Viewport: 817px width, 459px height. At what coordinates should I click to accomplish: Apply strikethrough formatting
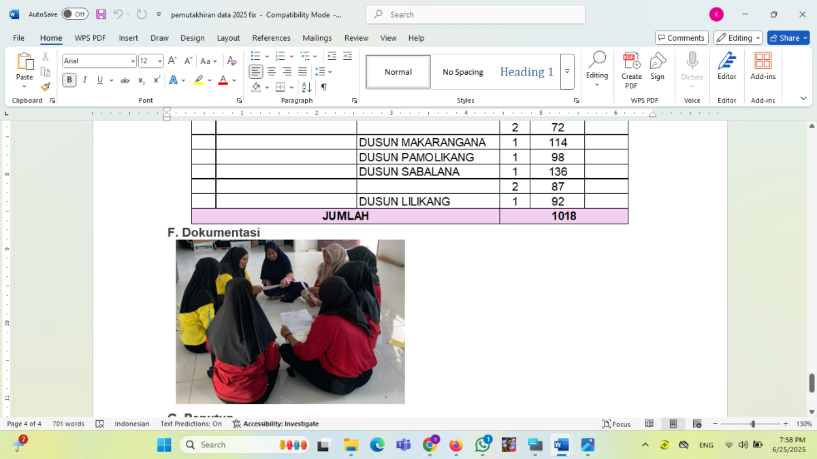click(125, 80)
